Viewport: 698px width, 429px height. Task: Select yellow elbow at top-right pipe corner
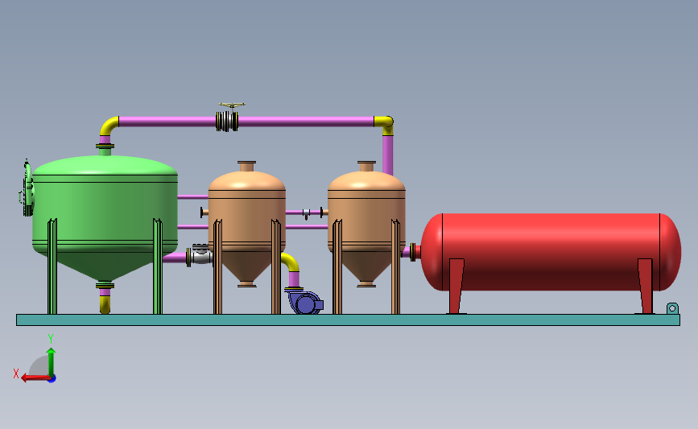tap(384, 125)
